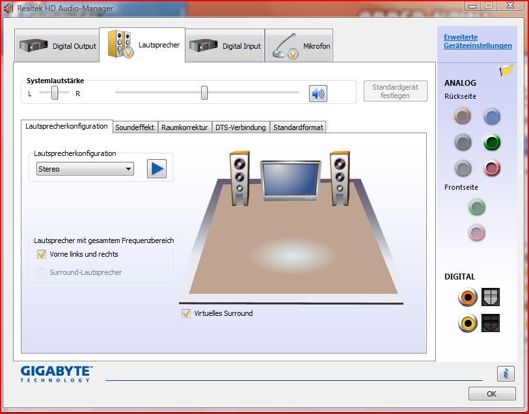
Task: Switch to the Digital Input tab
Action: pyautogui.click(x=224, y=45)
